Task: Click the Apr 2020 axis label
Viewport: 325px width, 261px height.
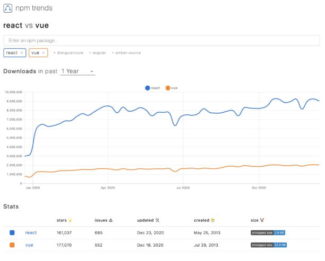Action: pyautogui.click(x=108, y=188)
